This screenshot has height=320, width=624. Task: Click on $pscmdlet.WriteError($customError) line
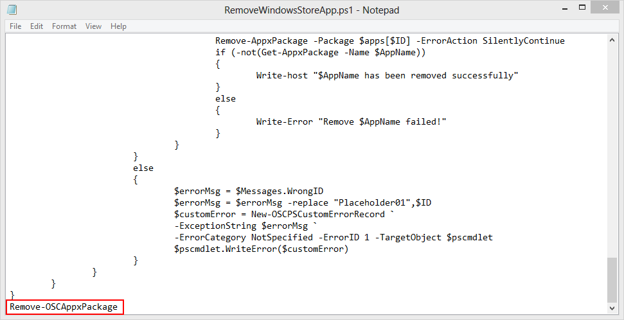coord(261,249)
